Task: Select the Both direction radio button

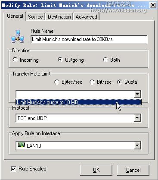Action: 105,60
